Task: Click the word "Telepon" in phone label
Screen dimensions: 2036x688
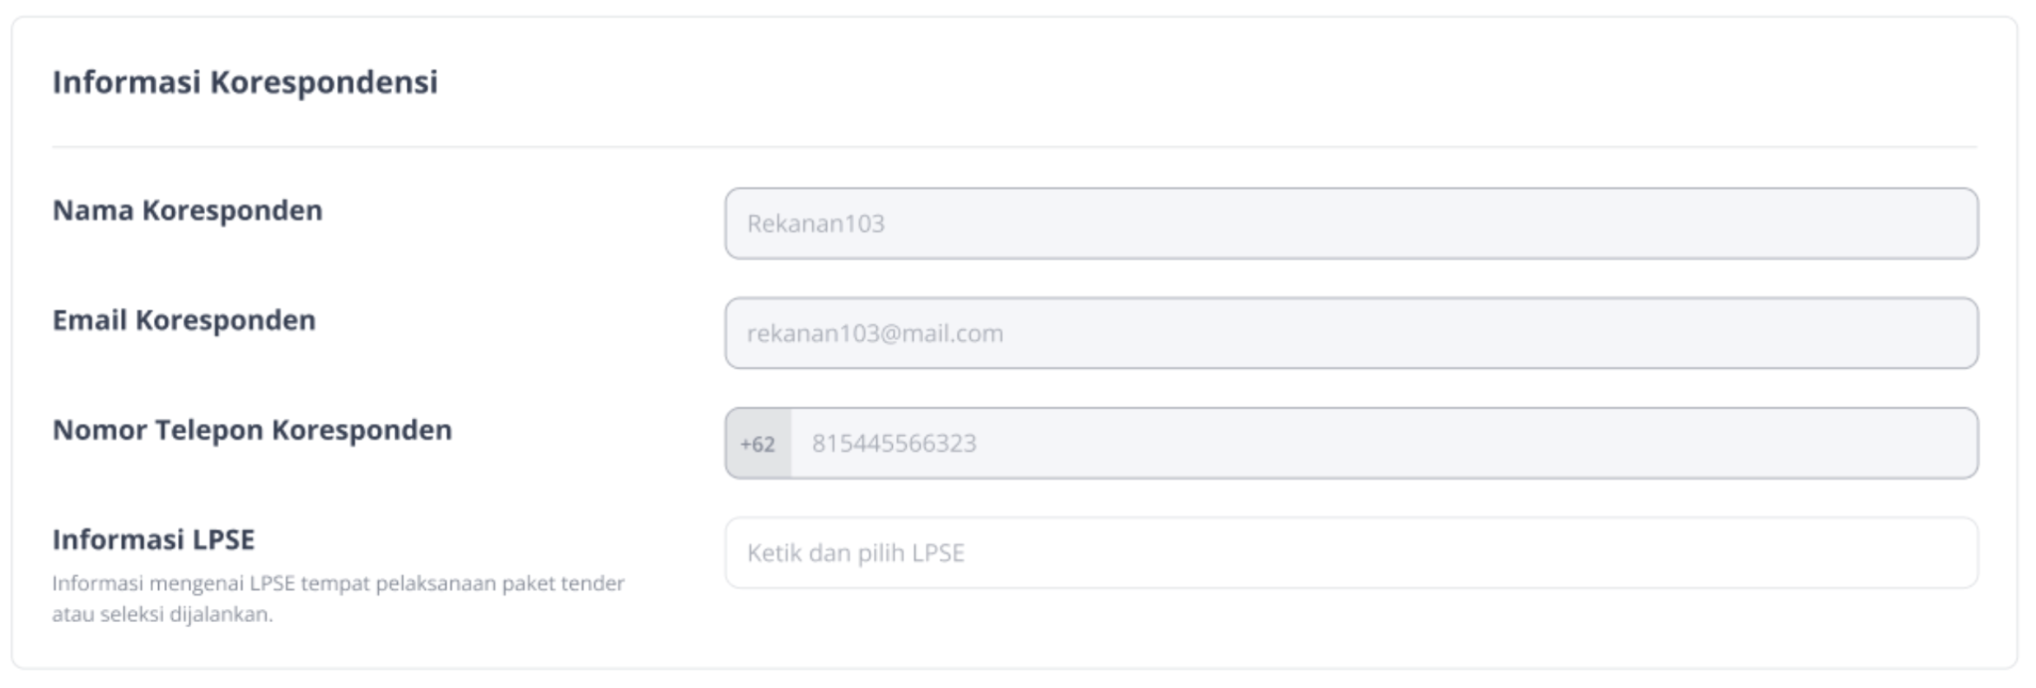Action: point(209,430)
